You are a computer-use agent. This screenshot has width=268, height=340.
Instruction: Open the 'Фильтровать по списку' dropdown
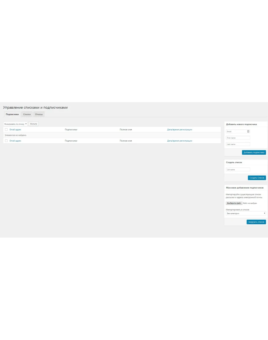[15, 124]
